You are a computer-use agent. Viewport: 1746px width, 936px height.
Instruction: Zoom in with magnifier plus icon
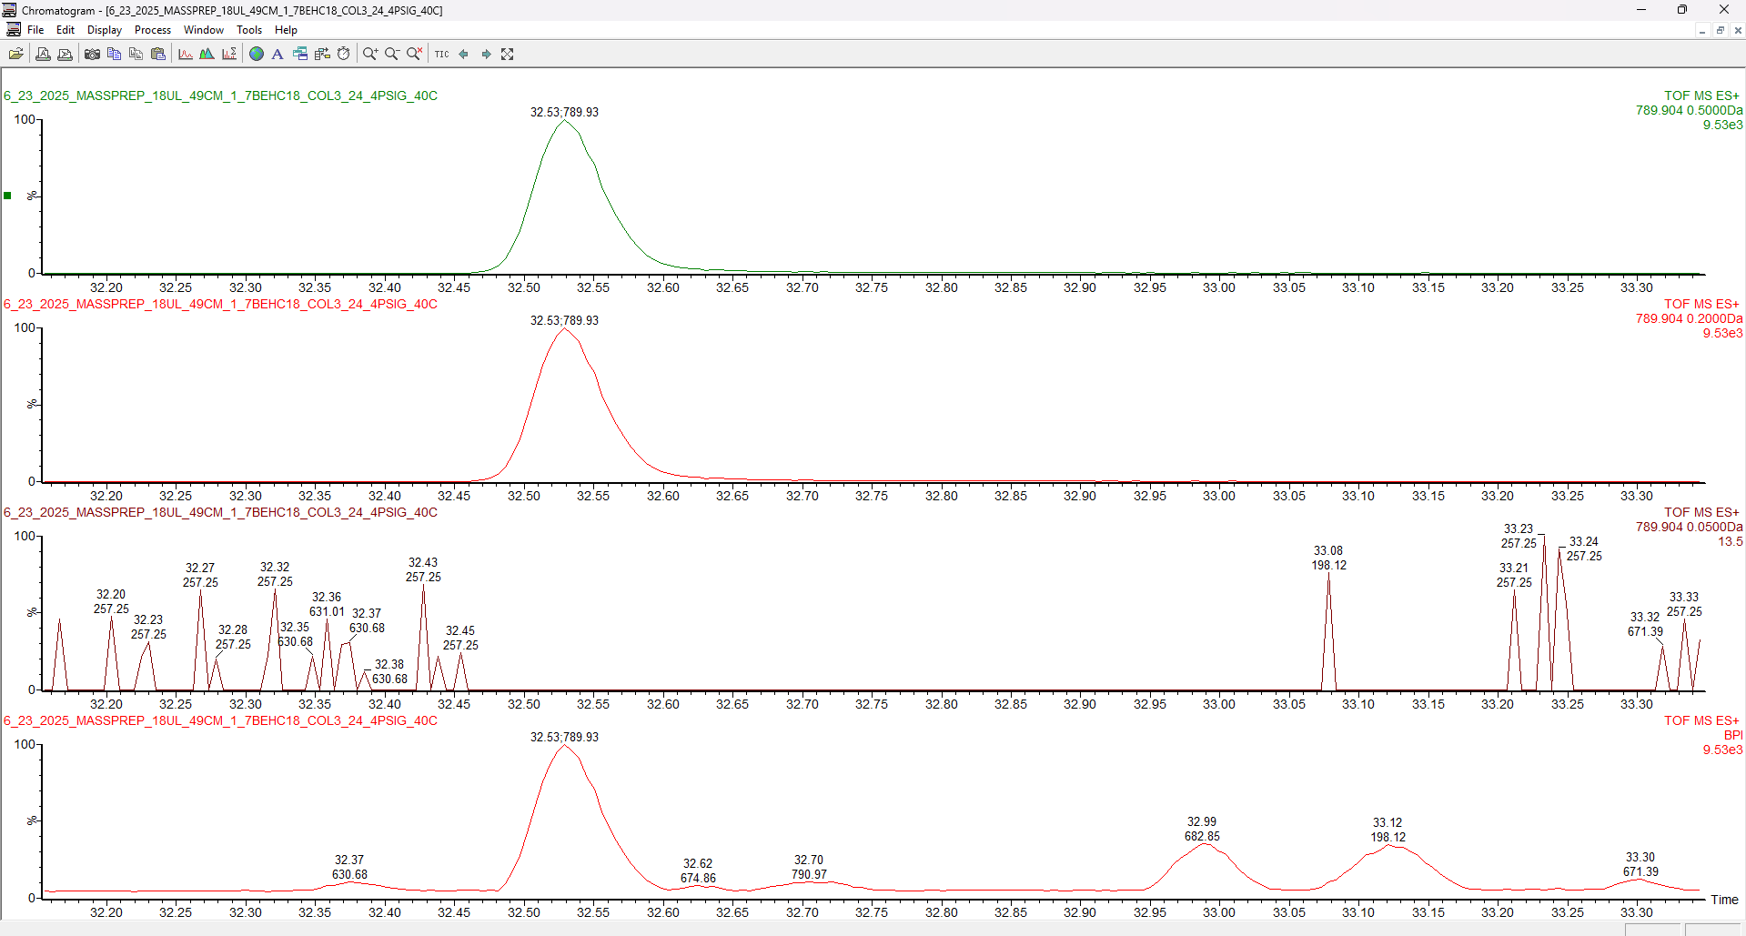(x=370, y=54)
